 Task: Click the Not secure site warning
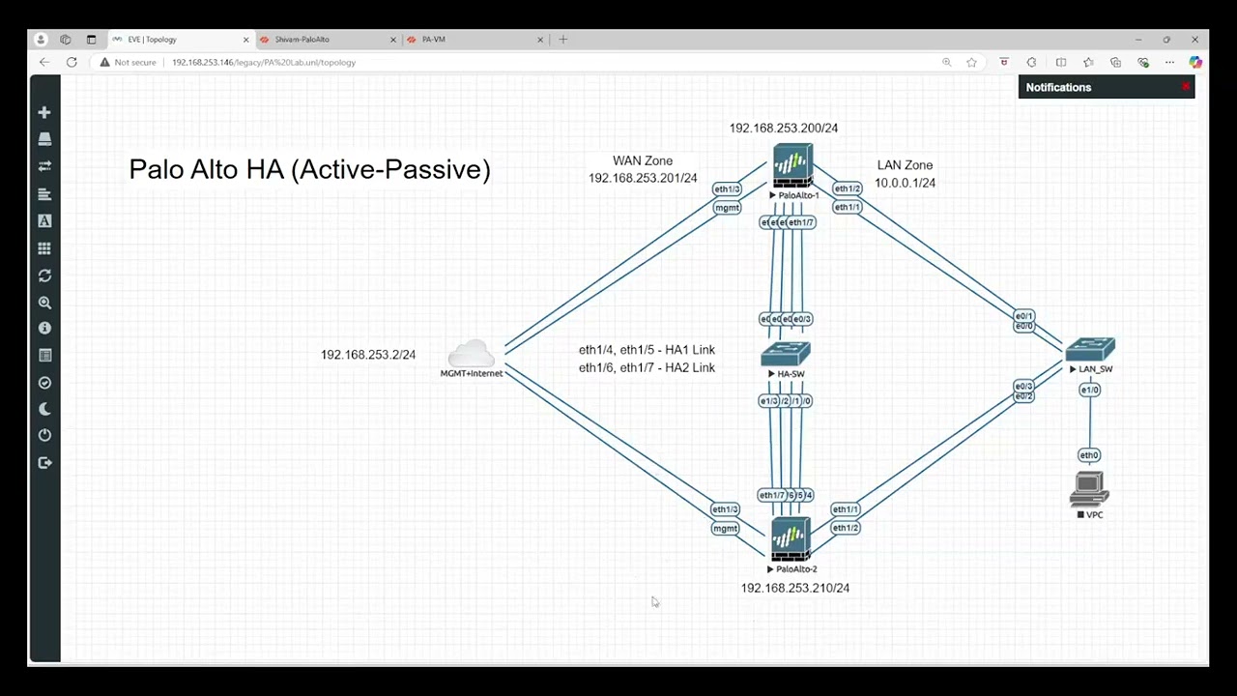coord(128,62)
